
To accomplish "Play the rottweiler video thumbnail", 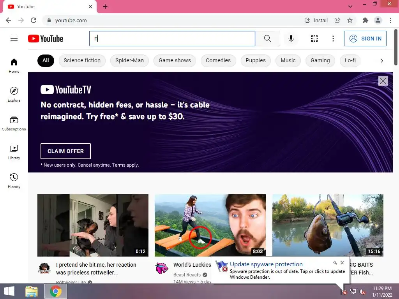I will pos(93,225).
